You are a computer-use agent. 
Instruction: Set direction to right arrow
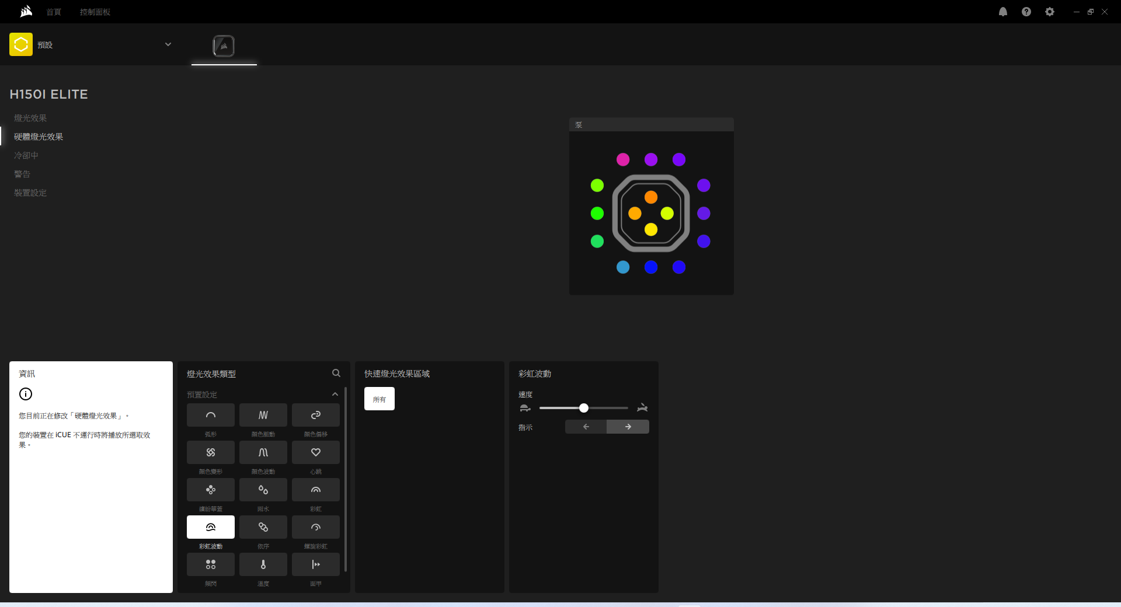point(628,427)
